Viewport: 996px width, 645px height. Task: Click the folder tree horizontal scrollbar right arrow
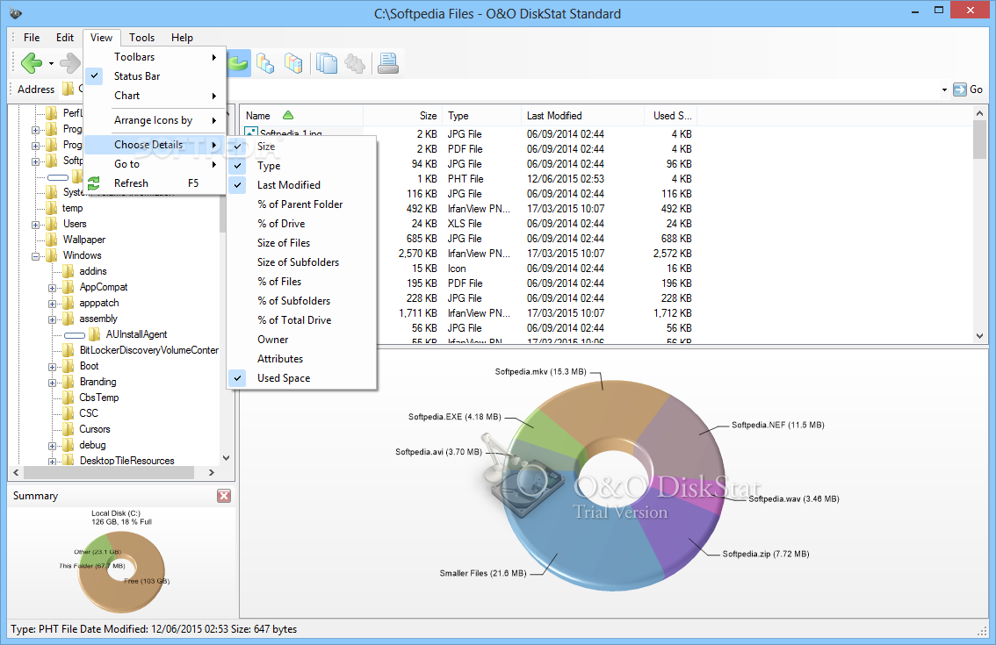(x=212, y=473)
